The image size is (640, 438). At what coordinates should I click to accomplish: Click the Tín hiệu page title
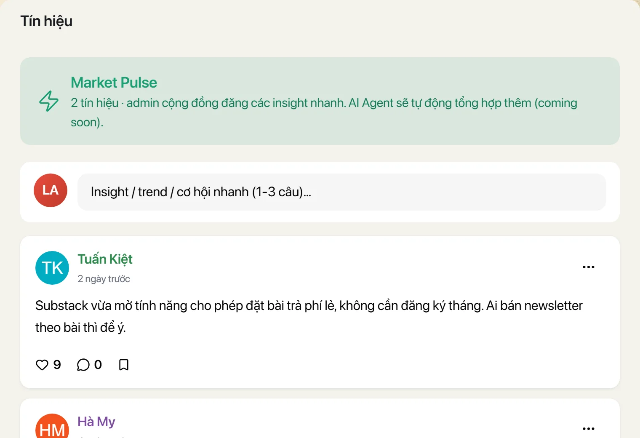click(46, 21)
